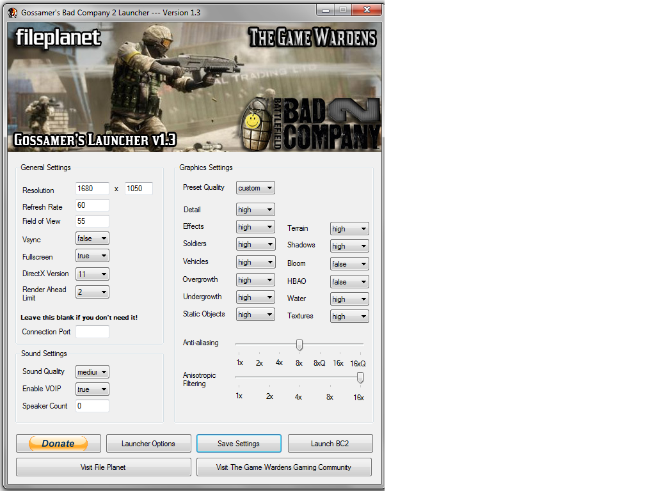Click the Speaker Count input field

93,406
